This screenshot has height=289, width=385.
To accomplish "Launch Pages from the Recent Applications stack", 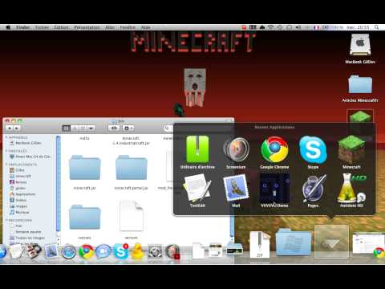I will (313, 191).
